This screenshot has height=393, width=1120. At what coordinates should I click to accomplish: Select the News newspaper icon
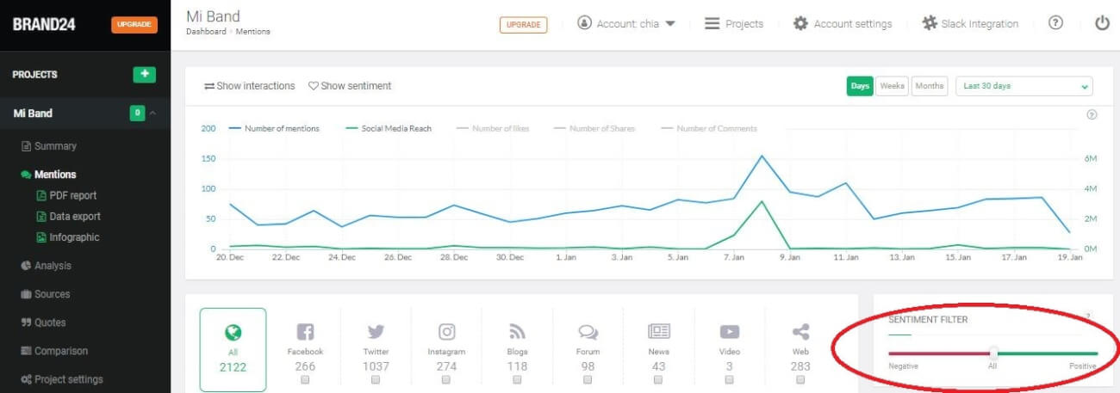(658, 332)
